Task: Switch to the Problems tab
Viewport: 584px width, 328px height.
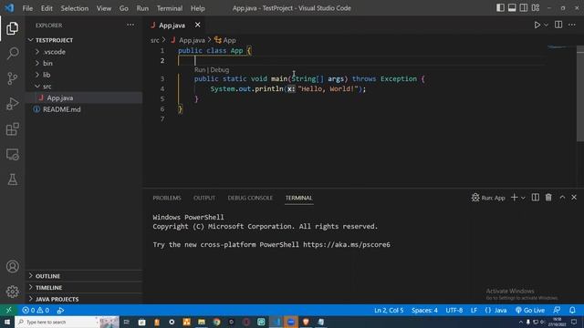Action: 167,198
